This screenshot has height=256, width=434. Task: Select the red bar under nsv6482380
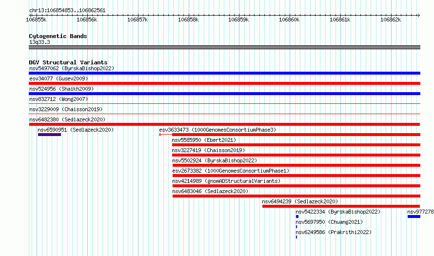[x=224, y=124]
